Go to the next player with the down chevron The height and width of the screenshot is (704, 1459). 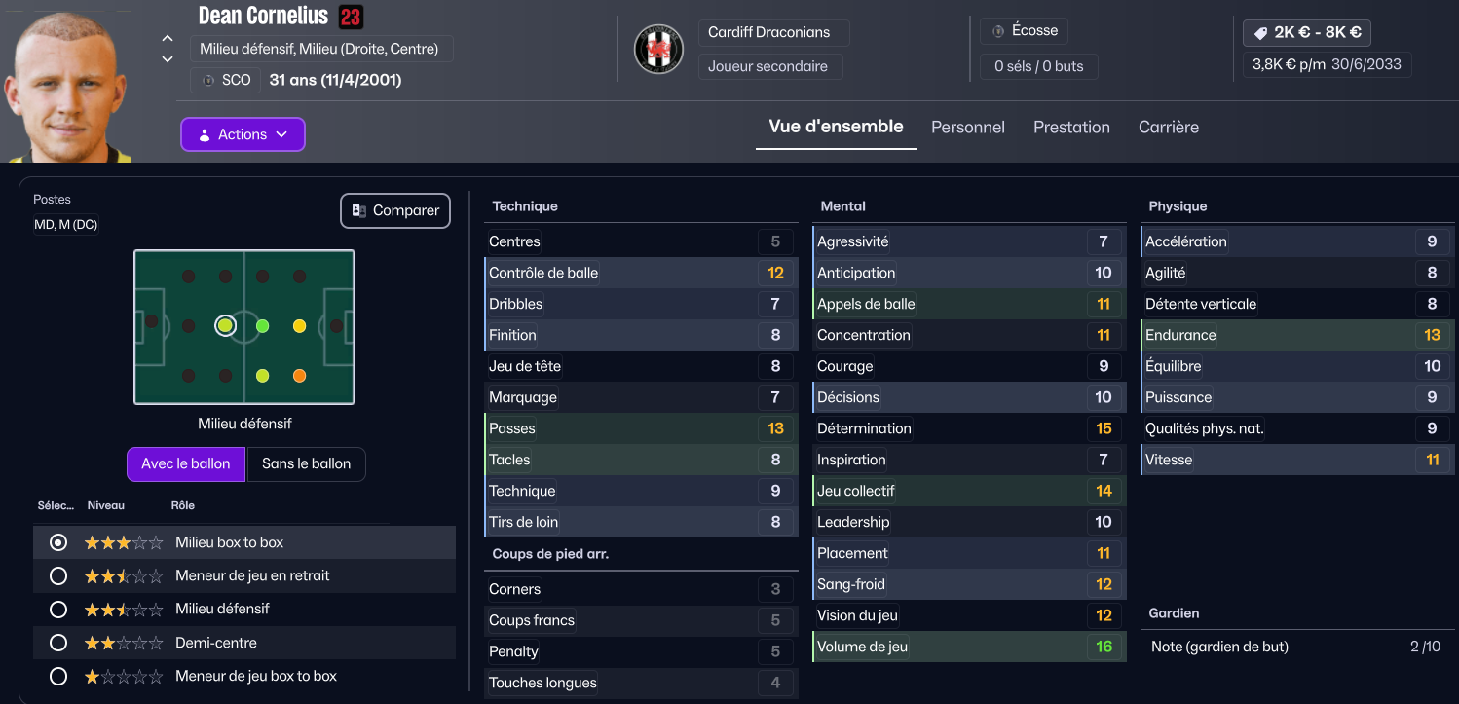pyautogui.click(x=168, y=59)
